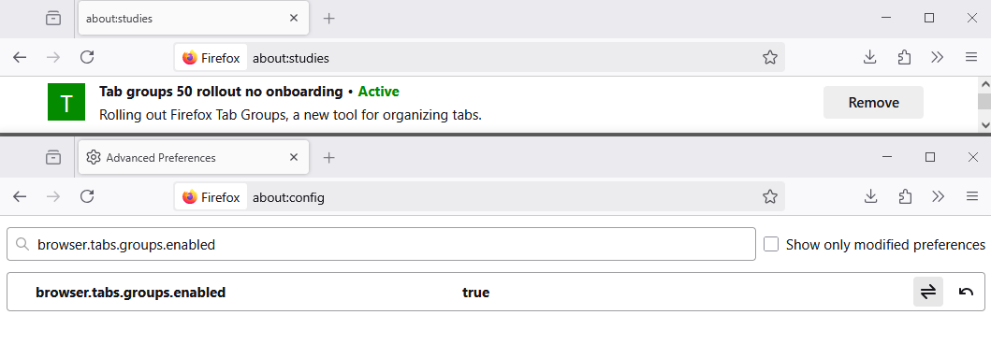Reload the about:studies page
Viewport: 991px width, 358px height.
coord(87,57)
